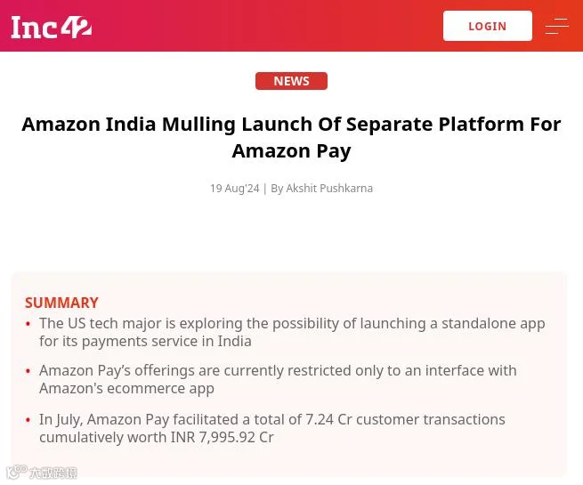This screenshot has height=485, width=583.
Task: Click the word 'Amazon Pay' in the headline
Action: 291,151
